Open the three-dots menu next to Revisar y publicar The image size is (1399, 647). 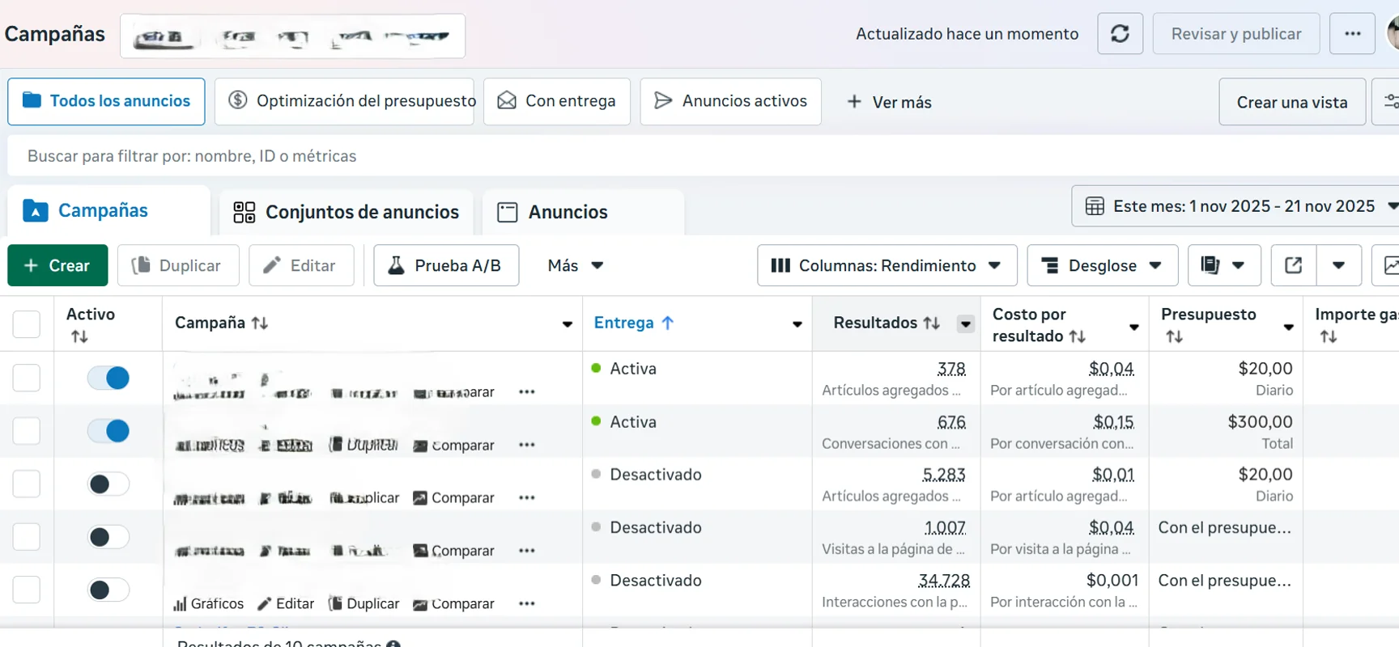(x=1352, y=34)
